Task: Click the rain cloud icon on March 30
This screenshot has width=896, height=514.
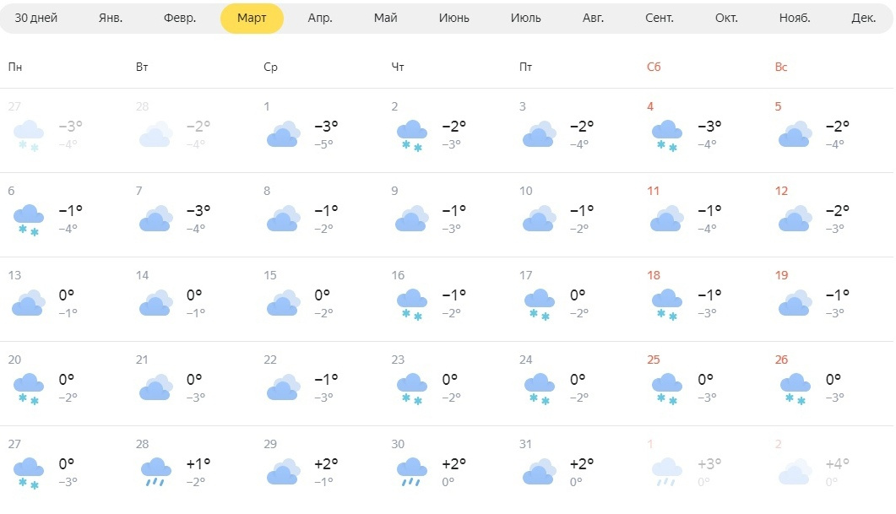Action: [411, 472]
